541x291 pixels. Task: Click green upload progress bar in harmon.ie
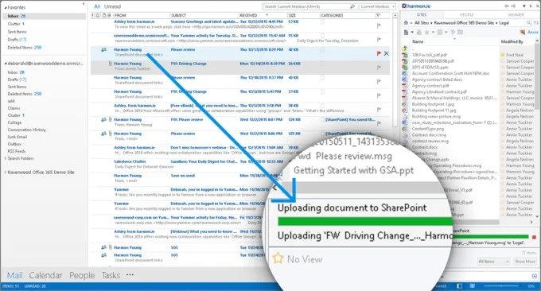pos(490,236)
